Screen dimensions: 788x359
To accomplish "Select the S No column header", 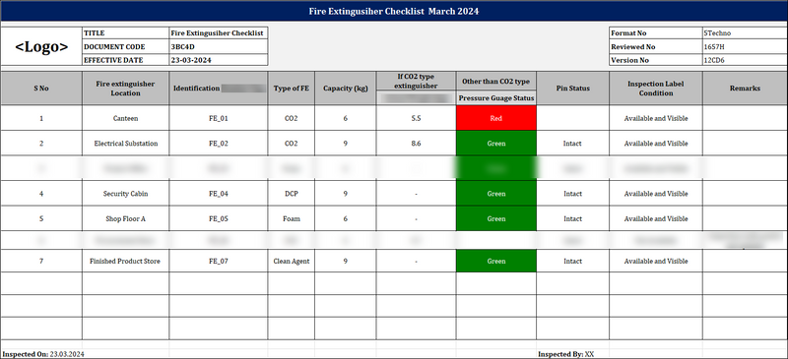I will (x=41, y=89).
